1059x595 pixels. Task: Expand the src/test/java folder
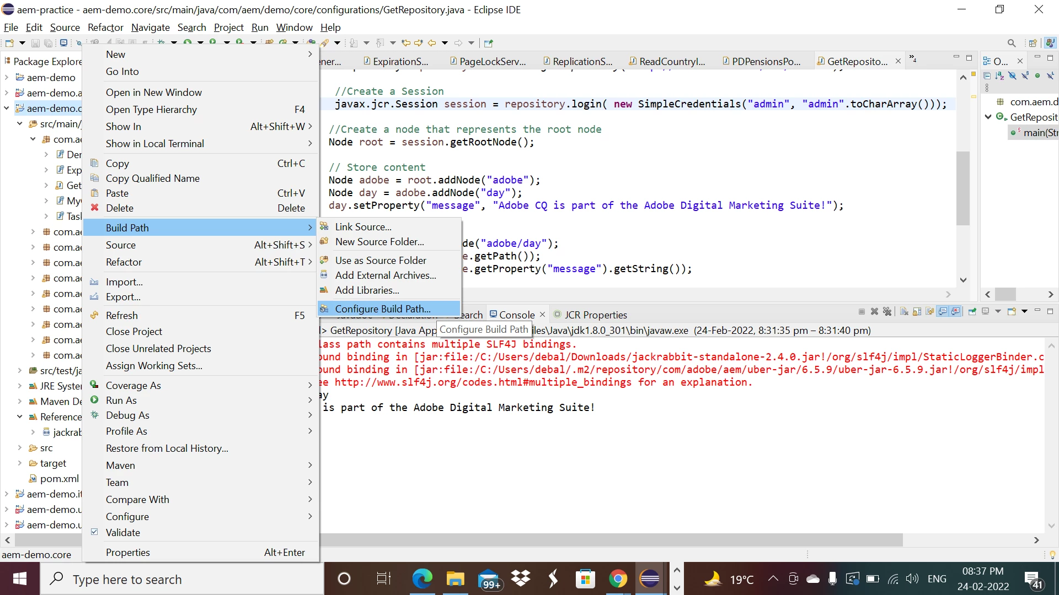20,370
